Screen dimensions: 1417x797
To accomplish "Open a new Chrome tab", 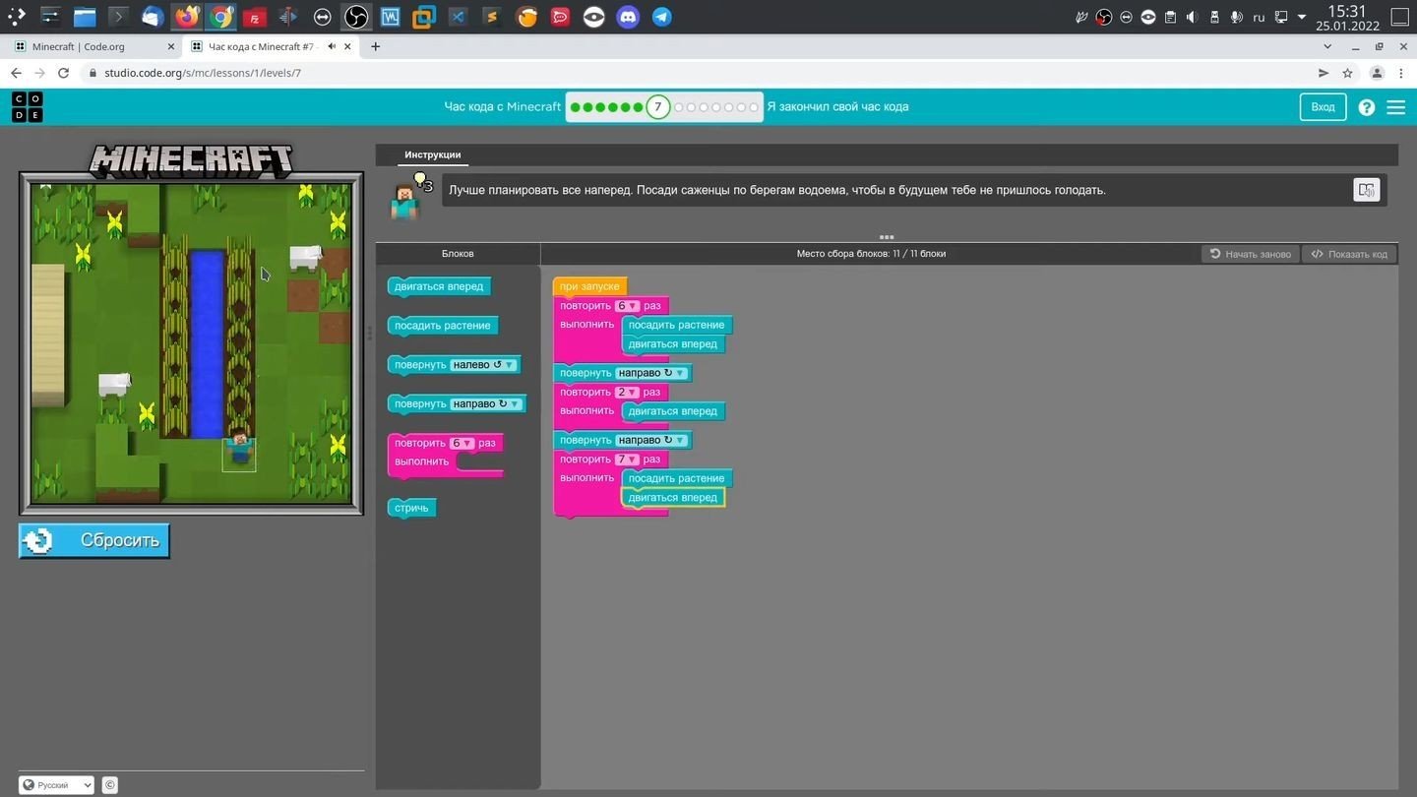I will pyautogui.click(x=375, y=46).
